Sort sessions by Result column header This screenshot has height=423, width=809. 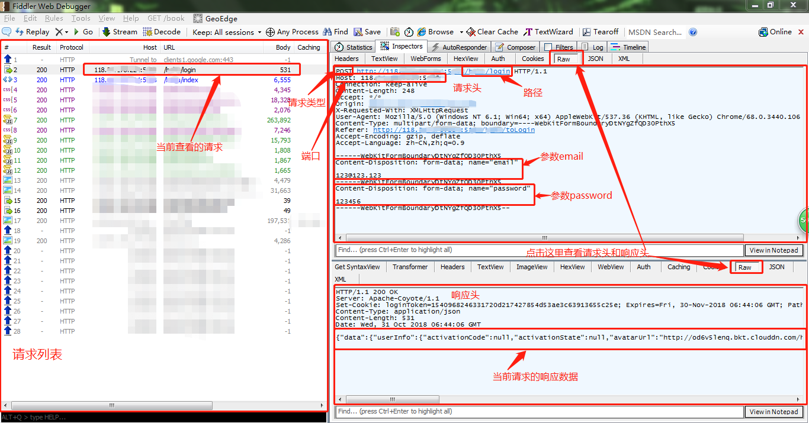click(x=41, y=47)
